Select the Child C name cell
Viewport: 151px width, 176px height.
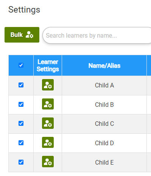point(104,124)
